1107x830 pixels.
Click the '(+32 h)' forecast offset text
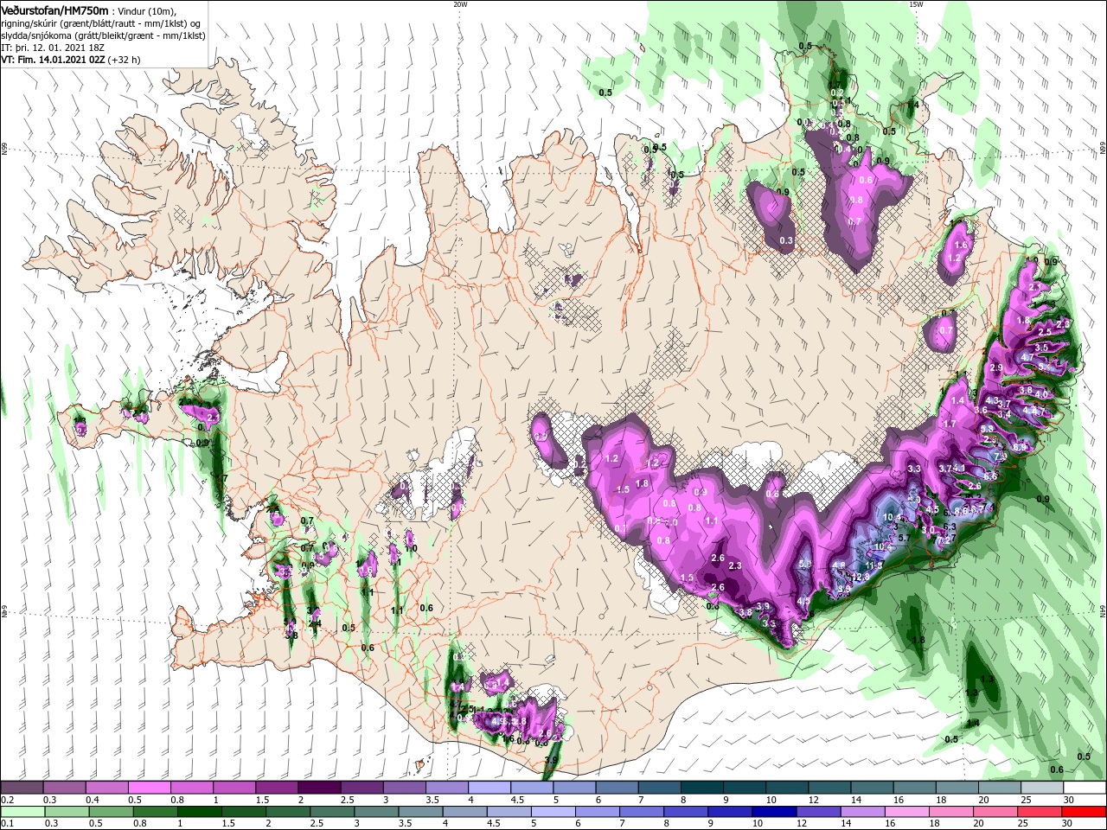coord(125,60)
